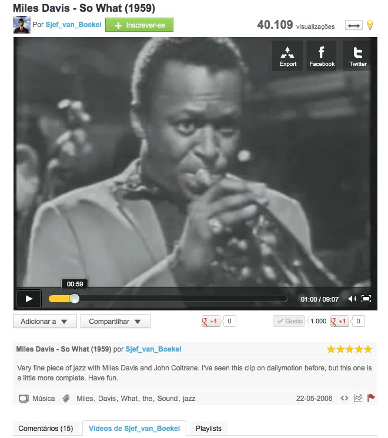
Task: Share the video via the Twitter icon
Action: coord(357,56)
